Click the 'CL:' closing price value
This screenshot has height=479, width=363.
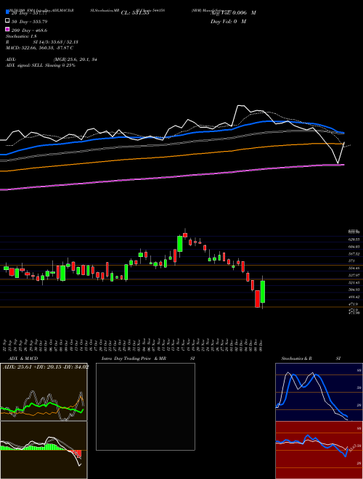[135, 13]
